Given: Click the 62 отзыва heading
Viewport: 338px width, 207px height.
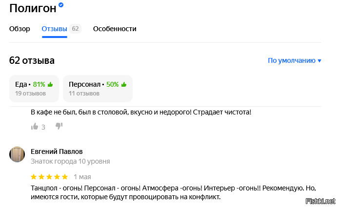Looking at the screenshot, I should 32,61.
